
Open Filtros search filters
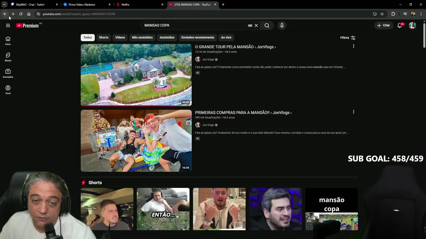tap(348, 38)
